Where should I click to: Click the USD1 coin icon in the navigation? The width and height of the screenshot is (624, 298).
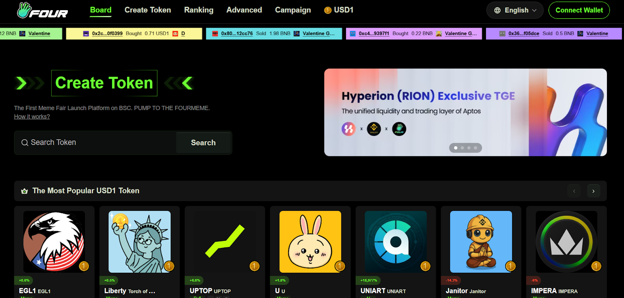click(x=328, y=11)
